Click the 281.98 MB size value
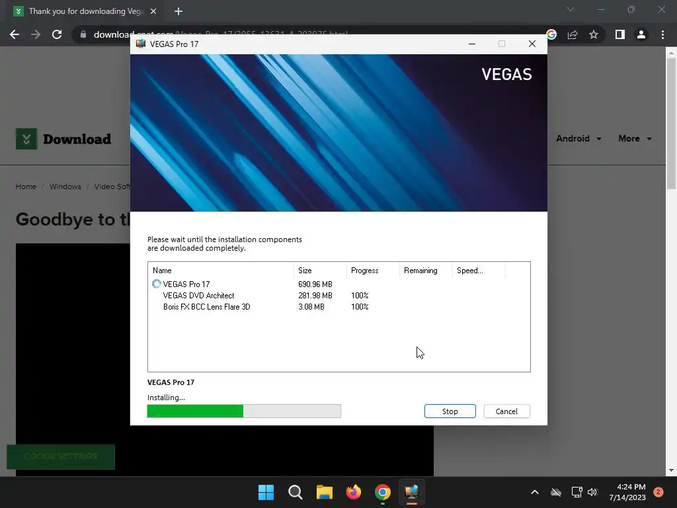677x508 pixels. coord(315,296)
